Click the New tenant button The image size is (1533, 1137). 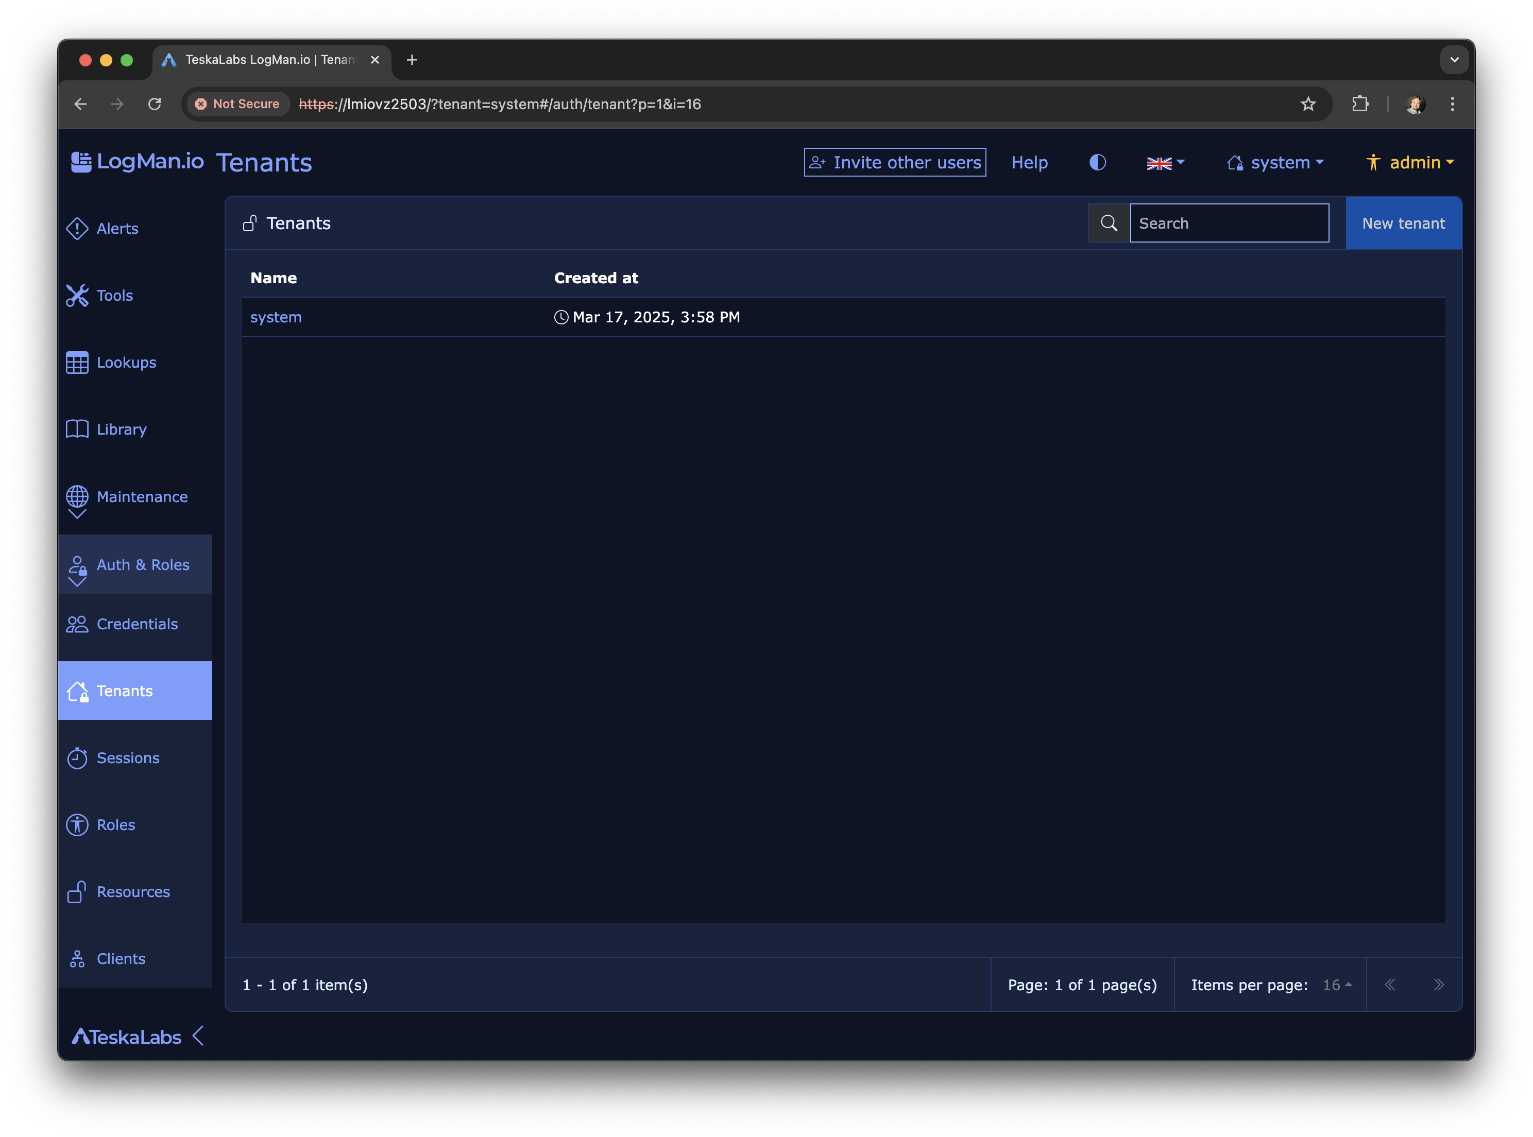(1403, 223)
